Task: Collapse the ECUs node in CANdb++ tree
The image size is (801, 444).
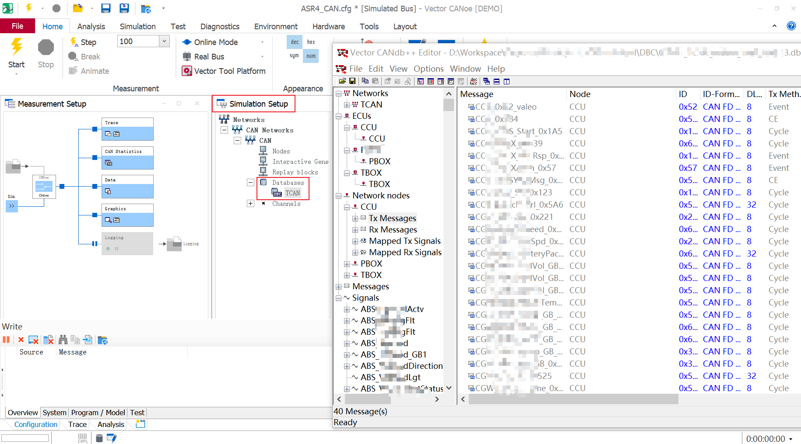Action: (338, 116)
